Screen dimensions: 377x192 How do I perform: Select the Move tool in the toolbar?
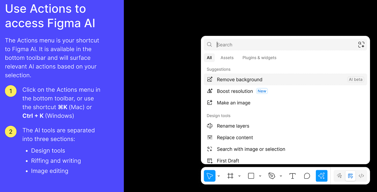(210, 176)
